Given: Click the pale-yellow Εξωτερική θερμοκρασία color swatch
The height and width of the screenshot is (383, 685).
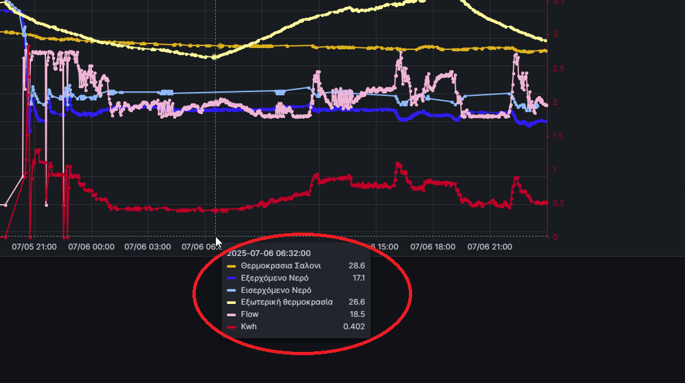Looking at the screenshot, I should pos(231,302).
